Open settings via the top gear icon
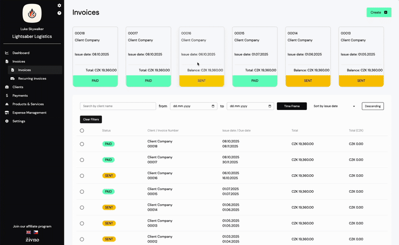Image resolution: width=399 pixels, height=245 pixels. [x=59, y=5]
